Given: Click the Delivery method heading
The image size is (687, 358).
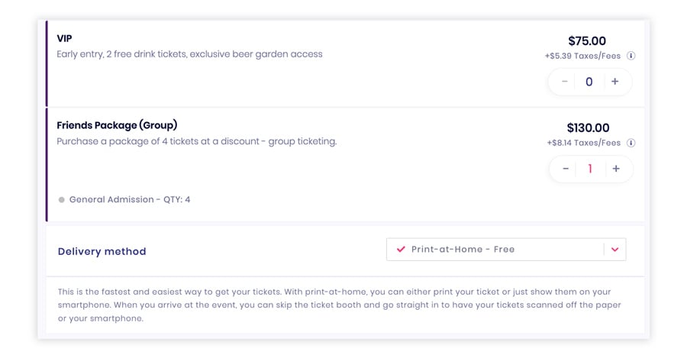Looking at the screenshot, I should (102, 251).
